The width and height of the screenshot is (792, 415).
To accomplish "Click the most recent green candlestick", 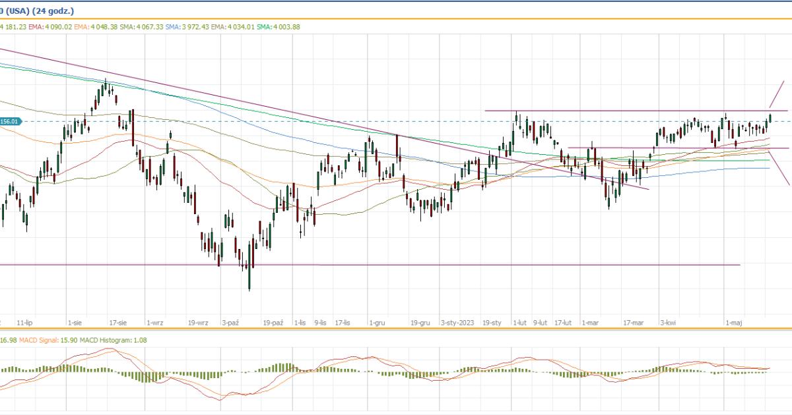I will pyautogui.click(x=770, y=119).
